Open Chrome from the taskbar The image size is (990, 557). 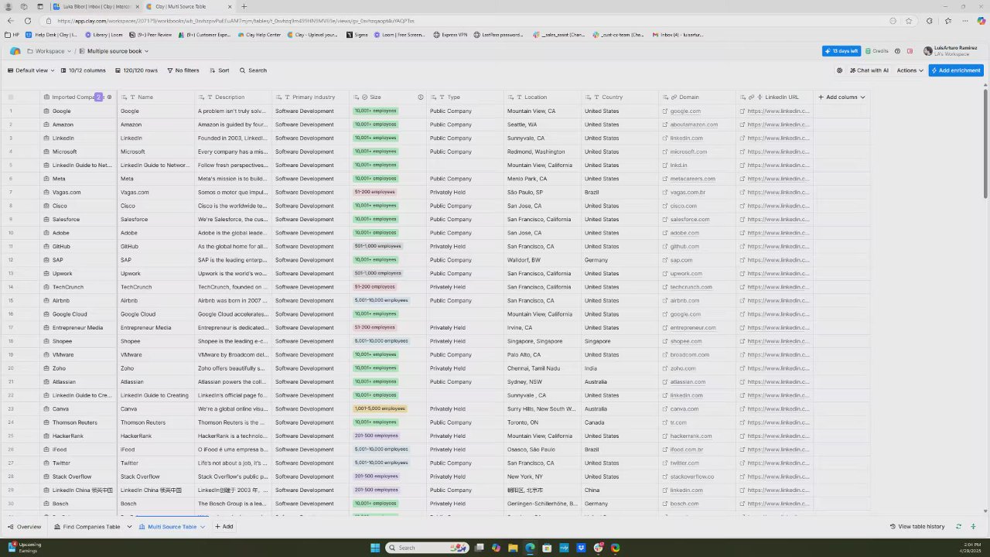(615, 548)
